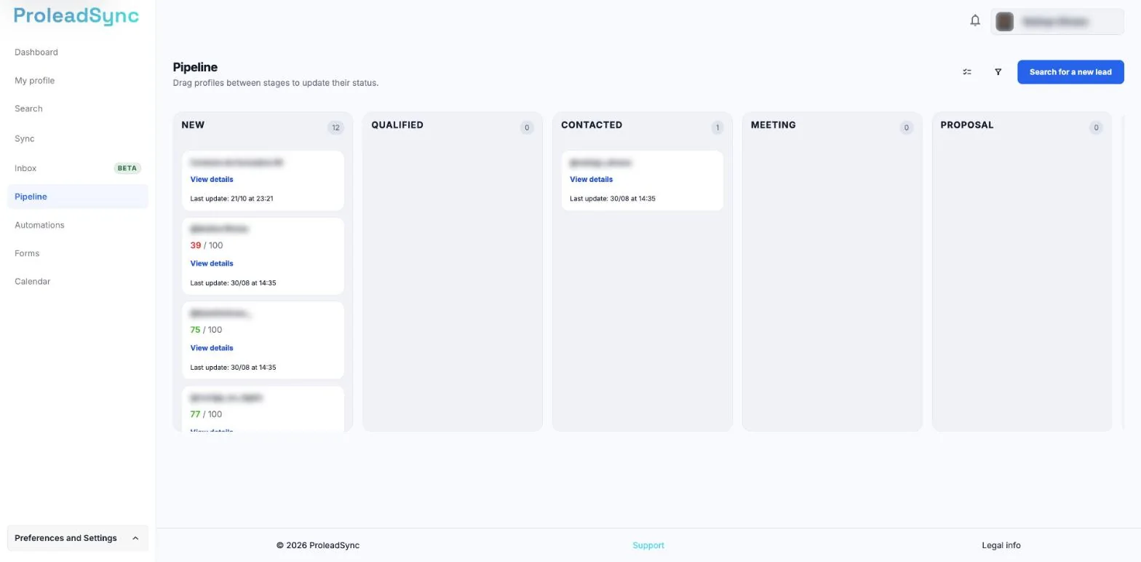The width and height of the screenshot is (1141, 562).
Task: Open My profile page
Action: click(x=34, y=81)
